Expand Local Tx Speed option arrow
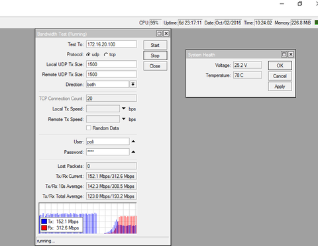The height and width of the screenshot is (246, 318). (x=124, y=108)
